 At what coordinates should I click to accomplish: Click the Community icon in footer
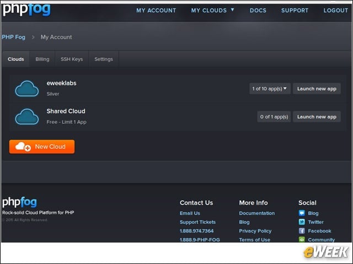click(302, 240)
